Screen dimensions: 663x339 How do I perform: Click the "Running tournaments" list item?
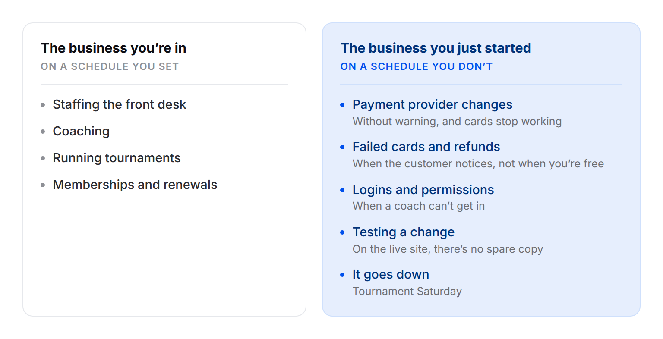(x=117, y=158)
